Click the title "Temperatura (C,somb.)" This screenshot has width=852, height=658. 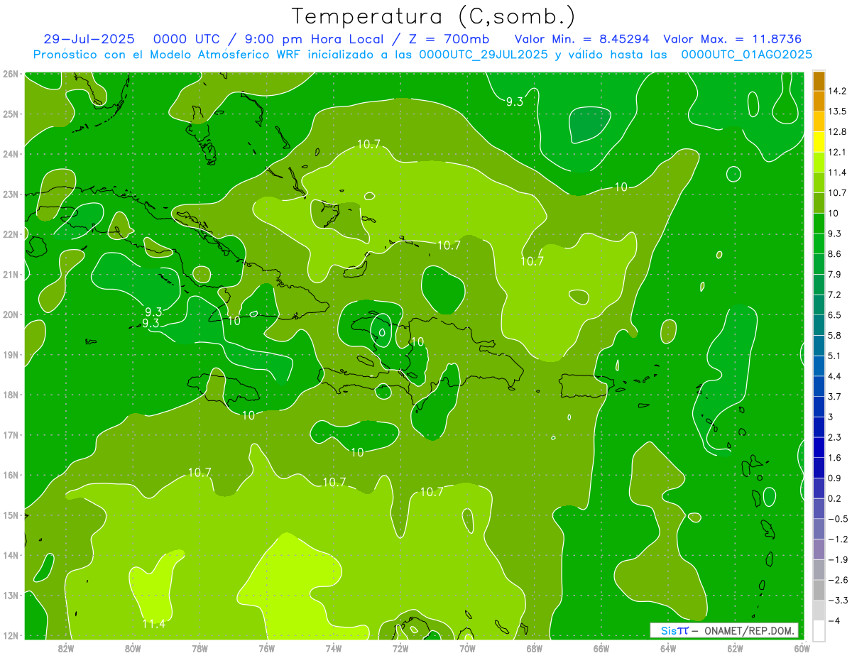(x=434, y=17)
